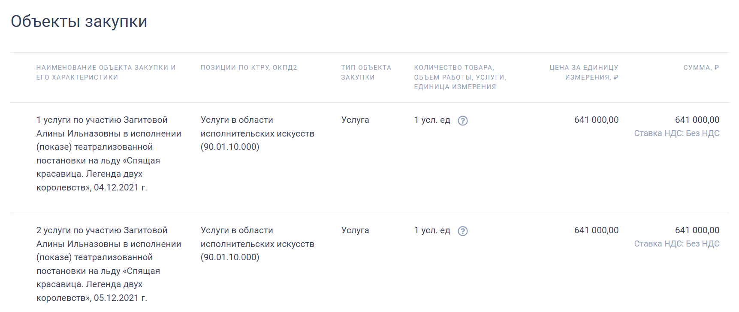Click second row 'Ставка НДС: Без НДС' text

coord(677,244)
